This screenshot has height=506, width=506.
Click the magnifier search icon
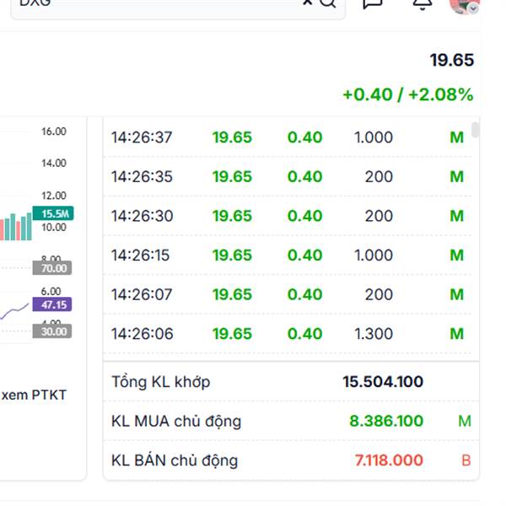click(327, 3)
